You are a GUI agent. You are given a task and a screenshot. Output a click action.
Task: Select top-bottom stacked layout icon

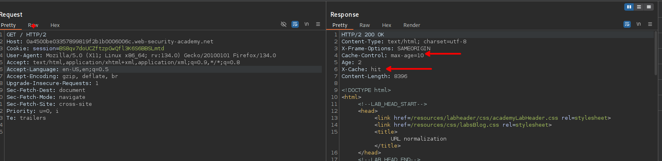639,7
